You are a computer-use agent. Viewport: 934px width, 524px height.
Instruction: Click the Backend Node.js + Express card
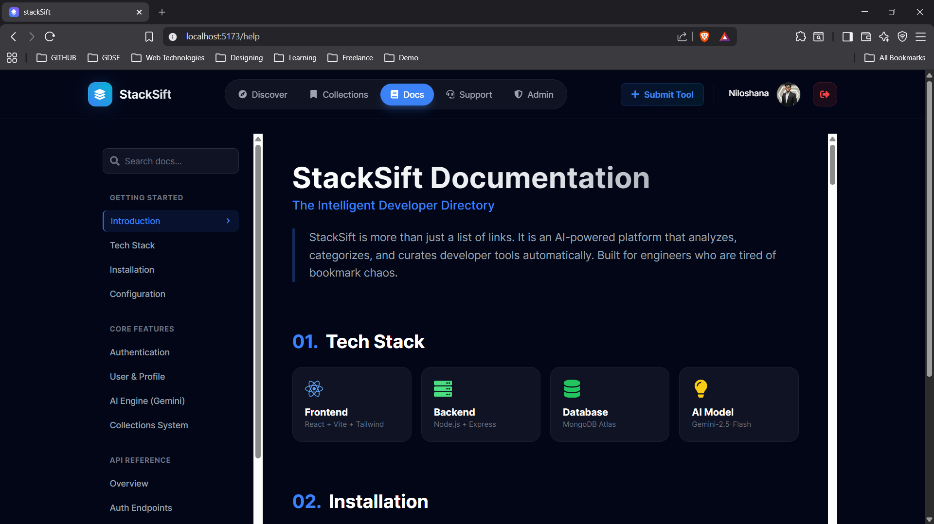481,404
